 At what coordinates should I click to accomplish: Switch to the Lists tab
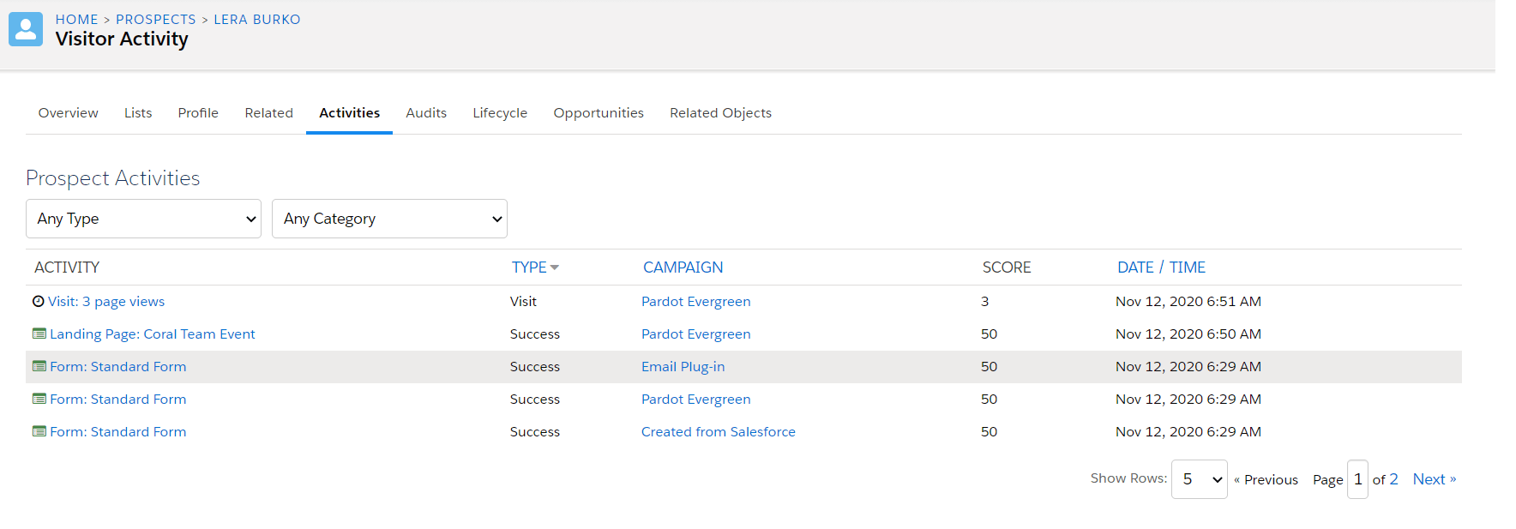[138, 113]
